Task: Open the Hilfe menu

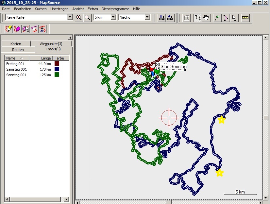Action: [137, 9]
